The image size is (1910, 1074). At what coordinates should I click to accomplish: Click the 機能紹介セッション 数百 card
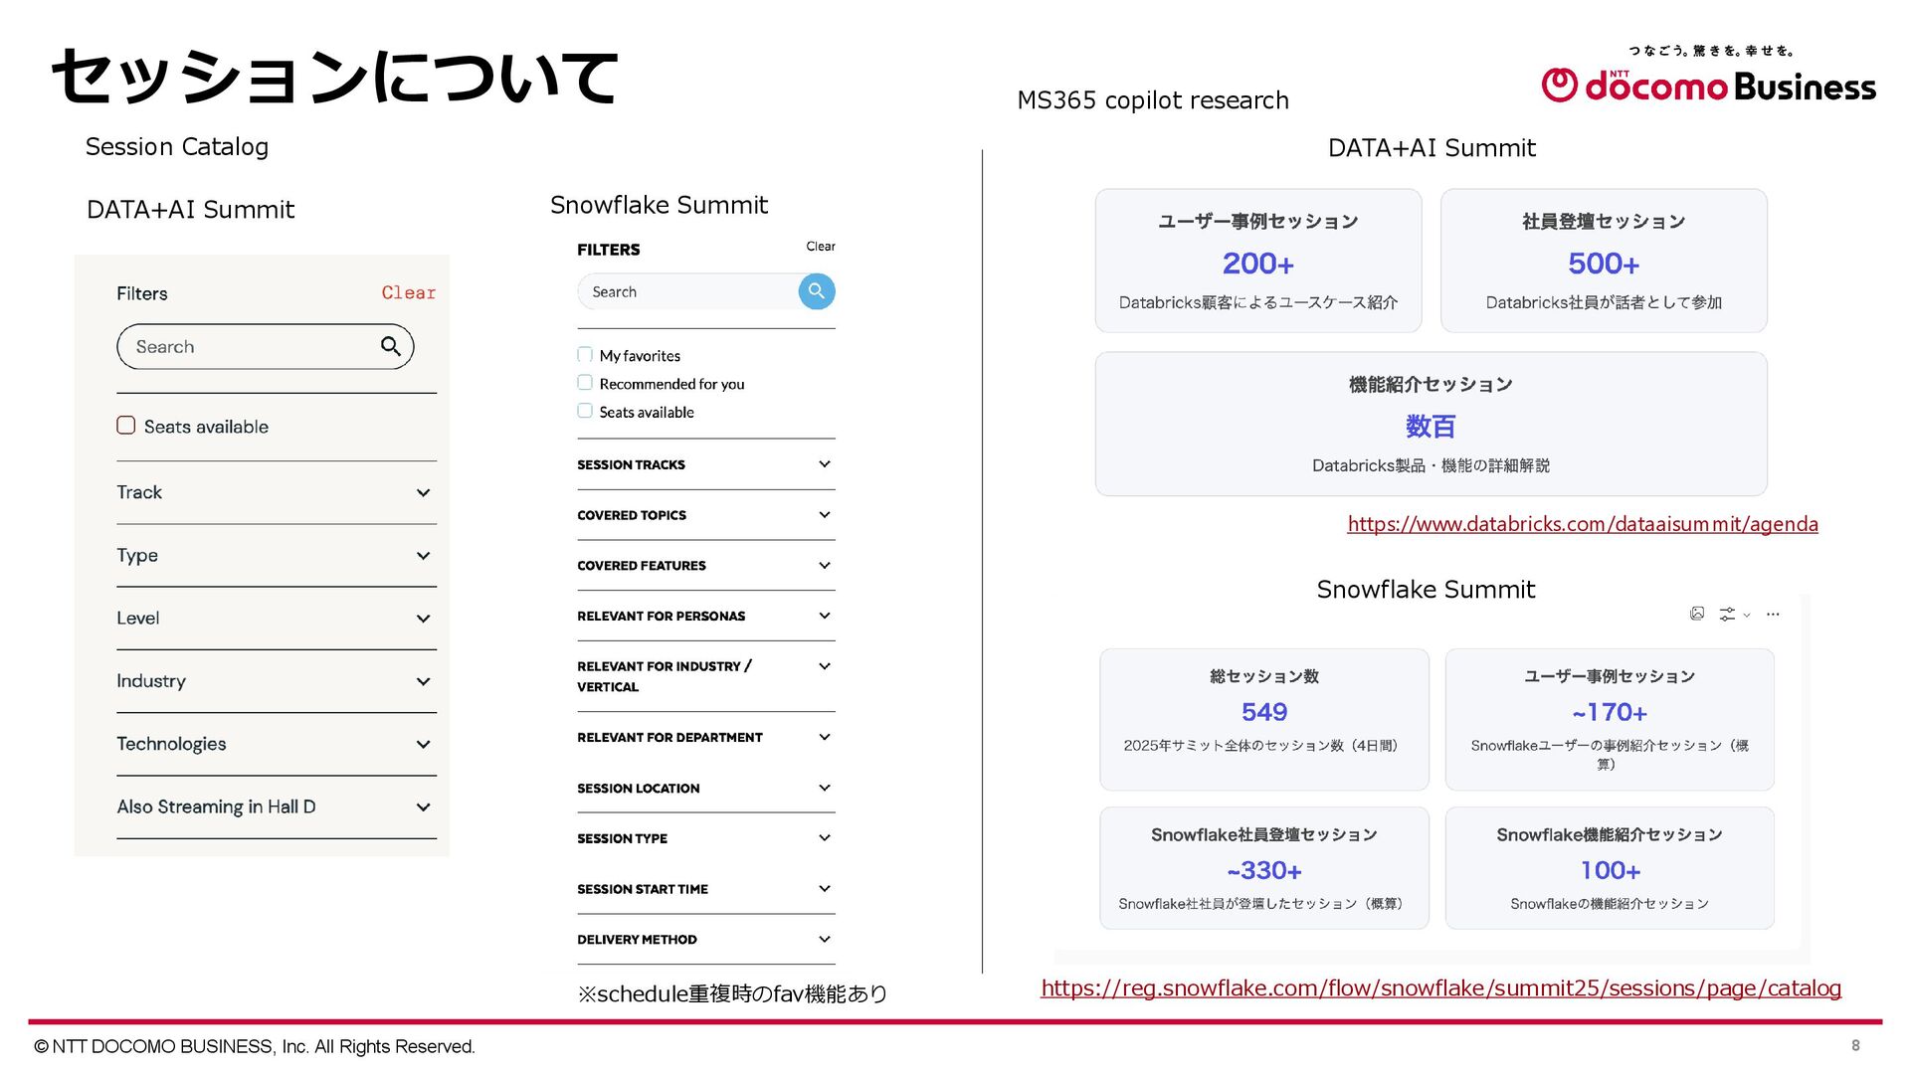[x=1431, y=424]
